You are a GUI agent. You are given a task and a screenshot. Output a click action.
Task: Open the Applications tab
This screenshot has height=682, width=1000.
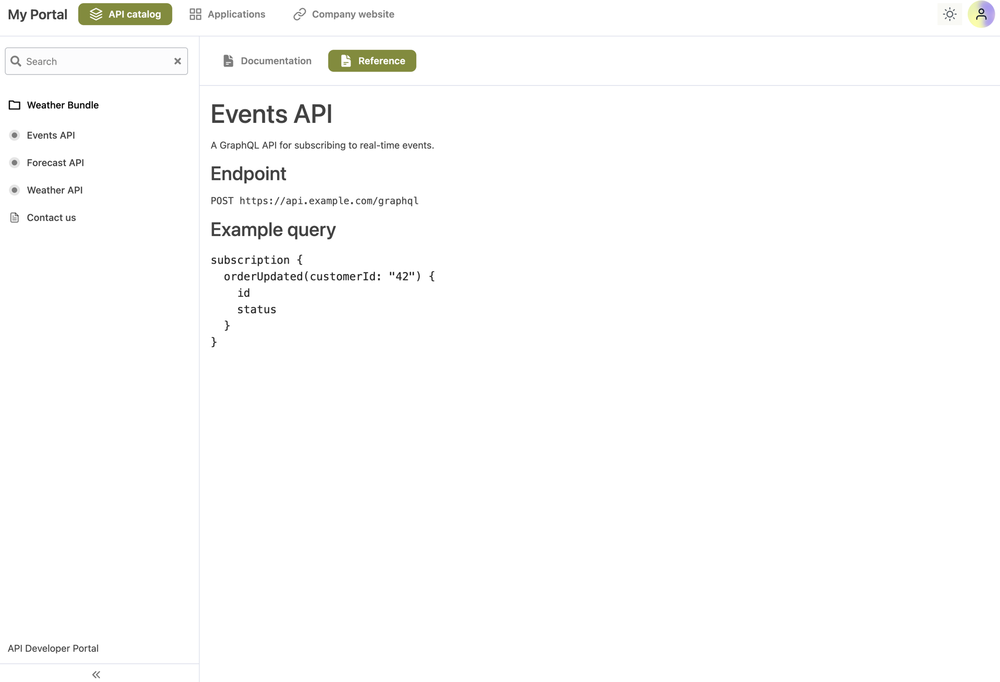pyautogui.click(x=227, y=14)
